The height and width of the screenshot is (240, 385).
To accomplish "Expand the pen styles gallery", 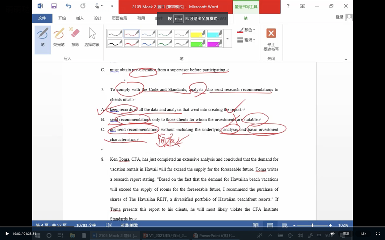I will pyautogui.click(x=227, y=38).
